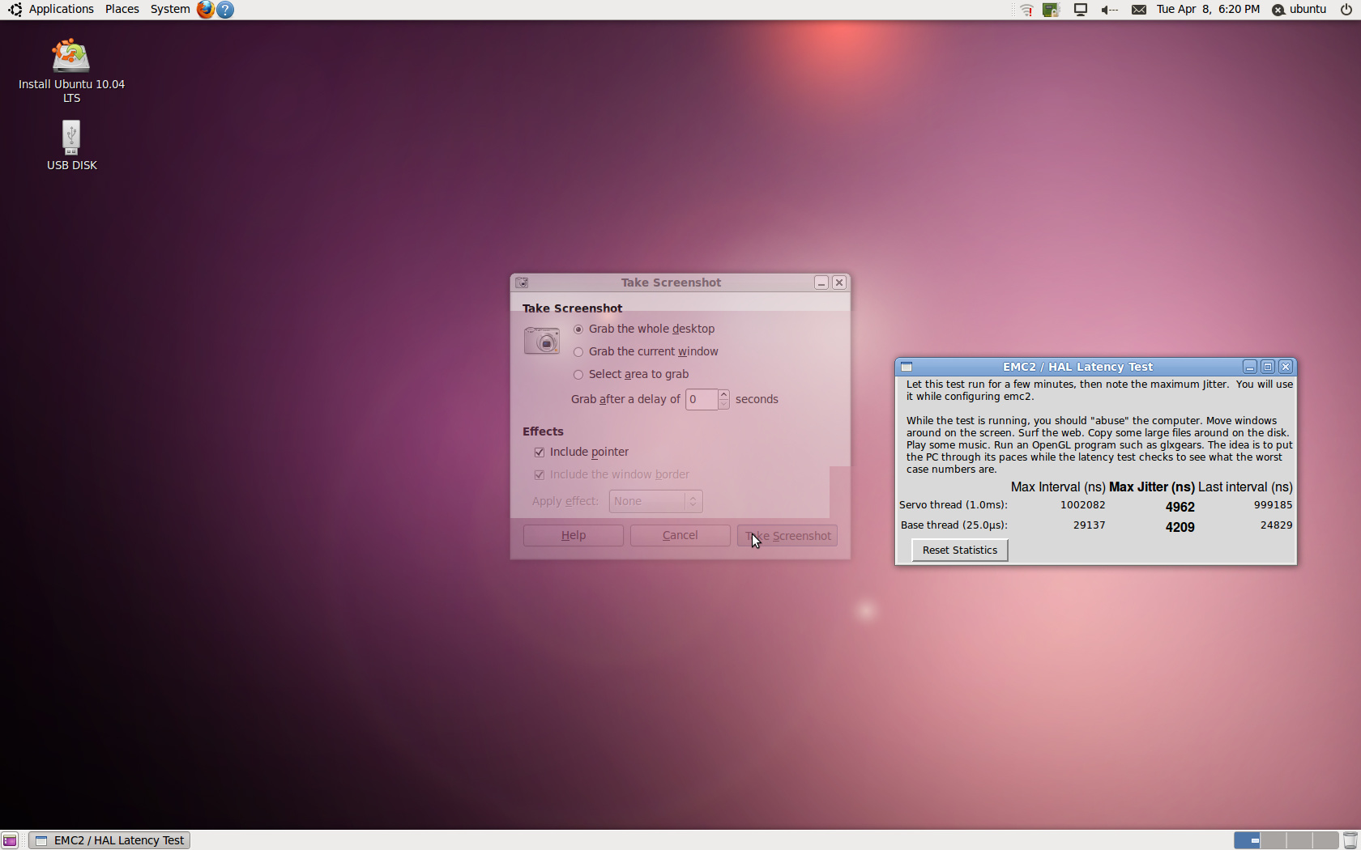The height and width of the screenshot is (850, 1361).
Task: Open Firefox browser from top panel
Action: click(x=206, y=10)
